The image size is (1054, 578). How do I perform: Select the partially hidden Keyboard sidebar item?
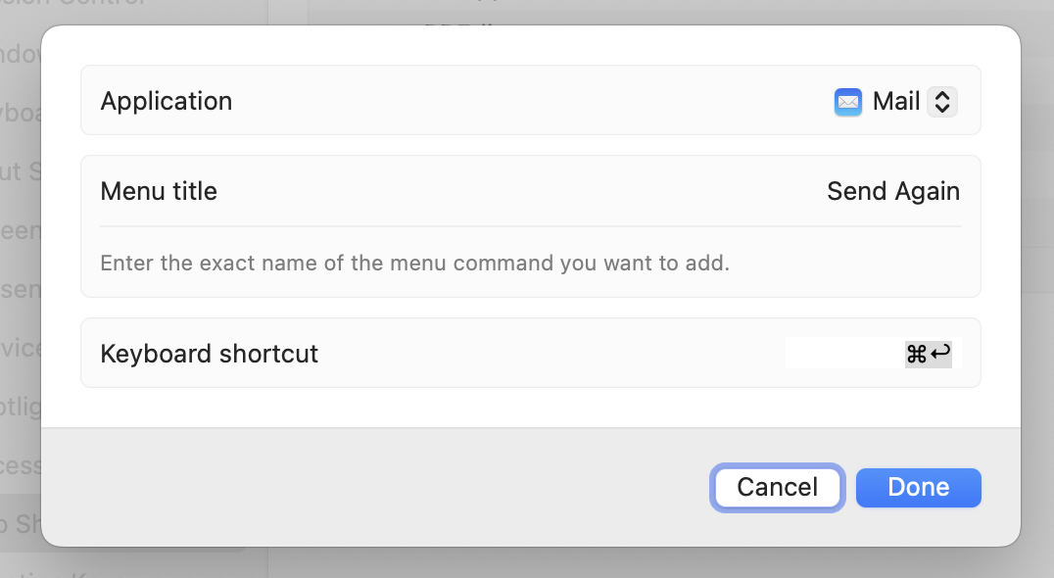20,113
